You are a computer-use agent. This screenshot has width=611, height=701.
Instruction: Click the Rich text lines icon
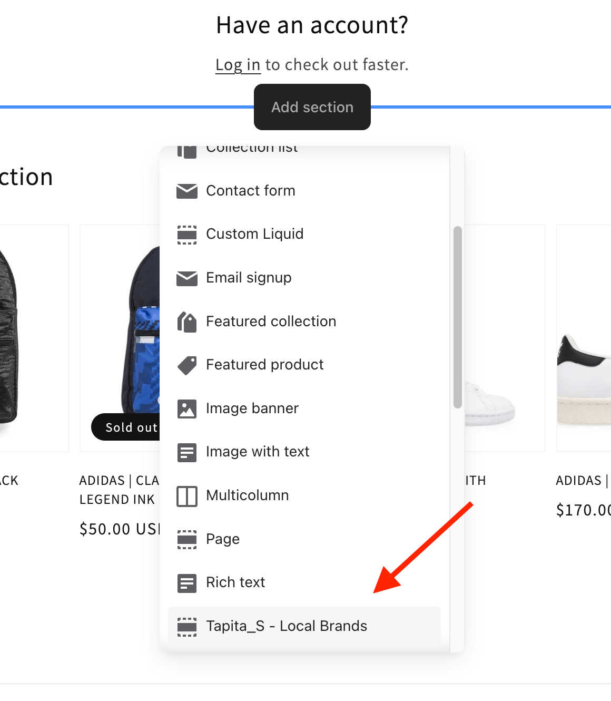(186, 583)
